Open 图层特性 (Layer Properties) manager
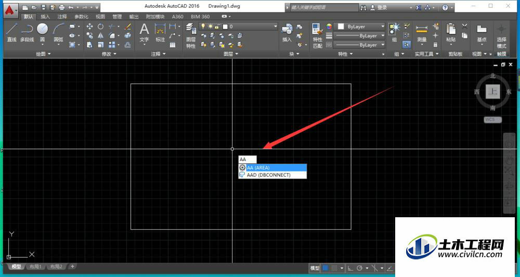The width and height of the screenshot is (520, 277). [191, 36]
